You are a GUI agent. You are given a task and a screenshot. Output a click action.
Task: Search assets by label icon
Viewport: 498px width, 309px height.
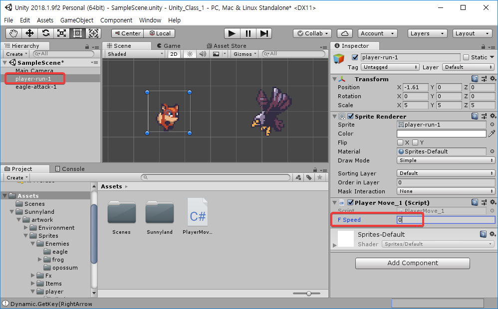pyautogui.click(x=309, y=177)
